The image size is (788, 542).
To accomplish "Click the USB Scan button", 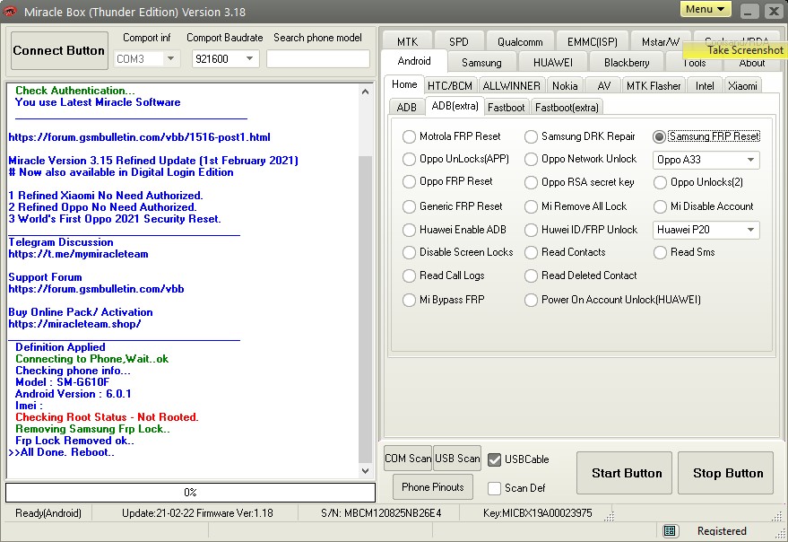I will point(457,459).
